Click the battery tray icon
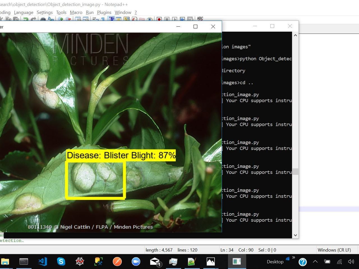Screen dimensions: 359x269 (327, 262)
